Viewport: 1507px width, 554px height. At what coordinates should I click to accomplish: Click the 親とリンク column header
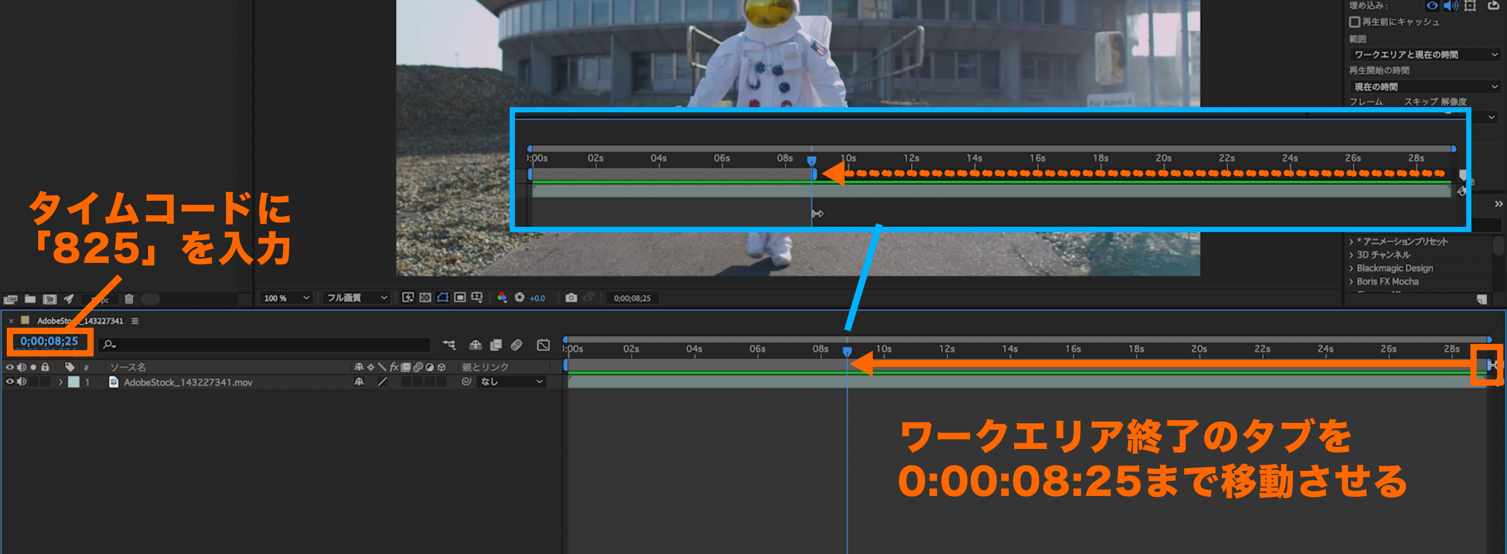pyautogui.click(x=486, y=367)
